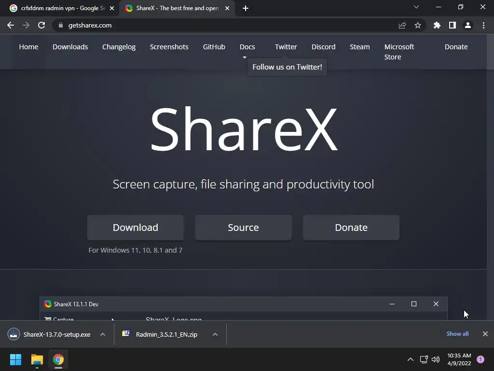Expand options for Radmin_3.5.2.1_EN.zip download
The height and width of the screenshot is (371, 494).
point(215,334)
